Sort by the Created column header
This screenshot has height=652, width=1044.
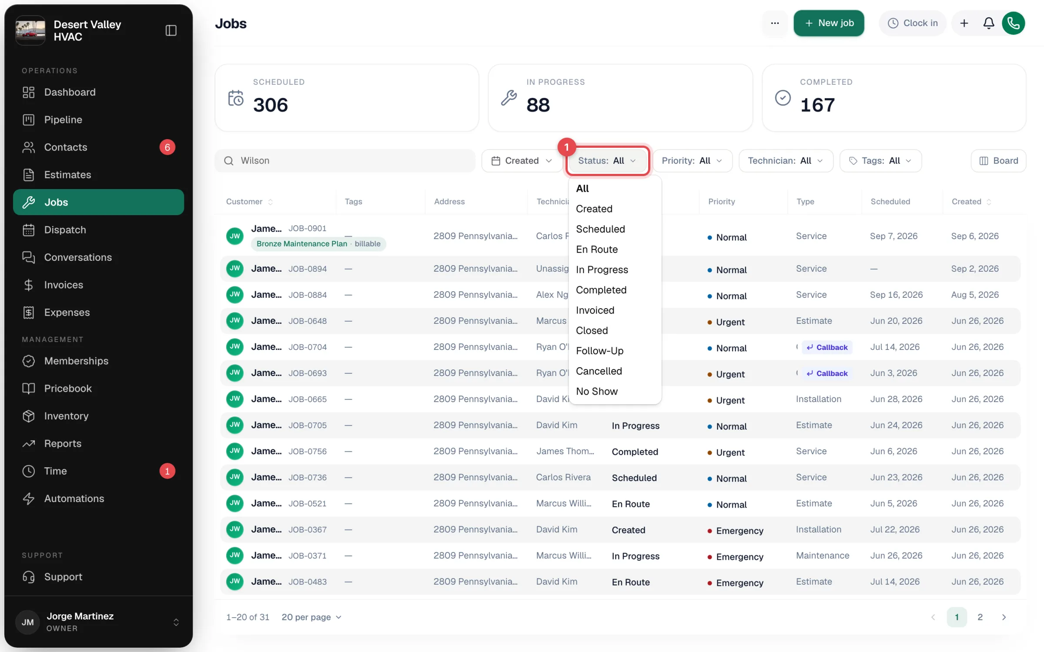[x=971, y=202]
